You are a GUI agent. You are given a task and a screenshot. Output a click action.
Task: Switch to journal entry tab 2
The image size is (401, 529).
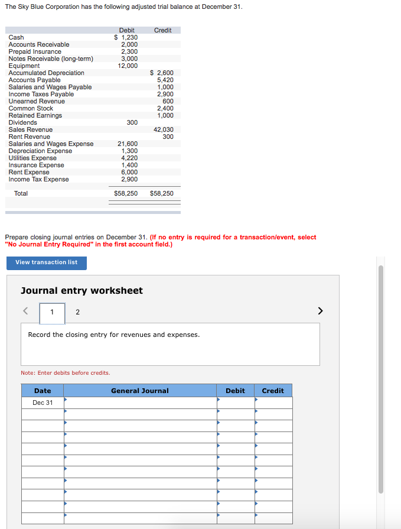(77, 312)
